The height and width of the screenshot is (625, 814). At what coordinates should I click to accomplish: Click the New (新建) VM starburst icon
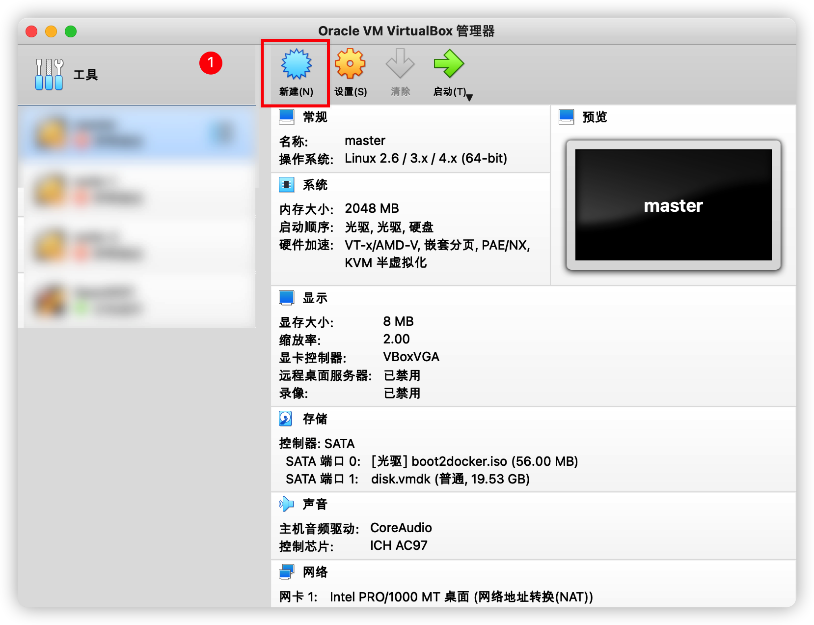point(296,64)
